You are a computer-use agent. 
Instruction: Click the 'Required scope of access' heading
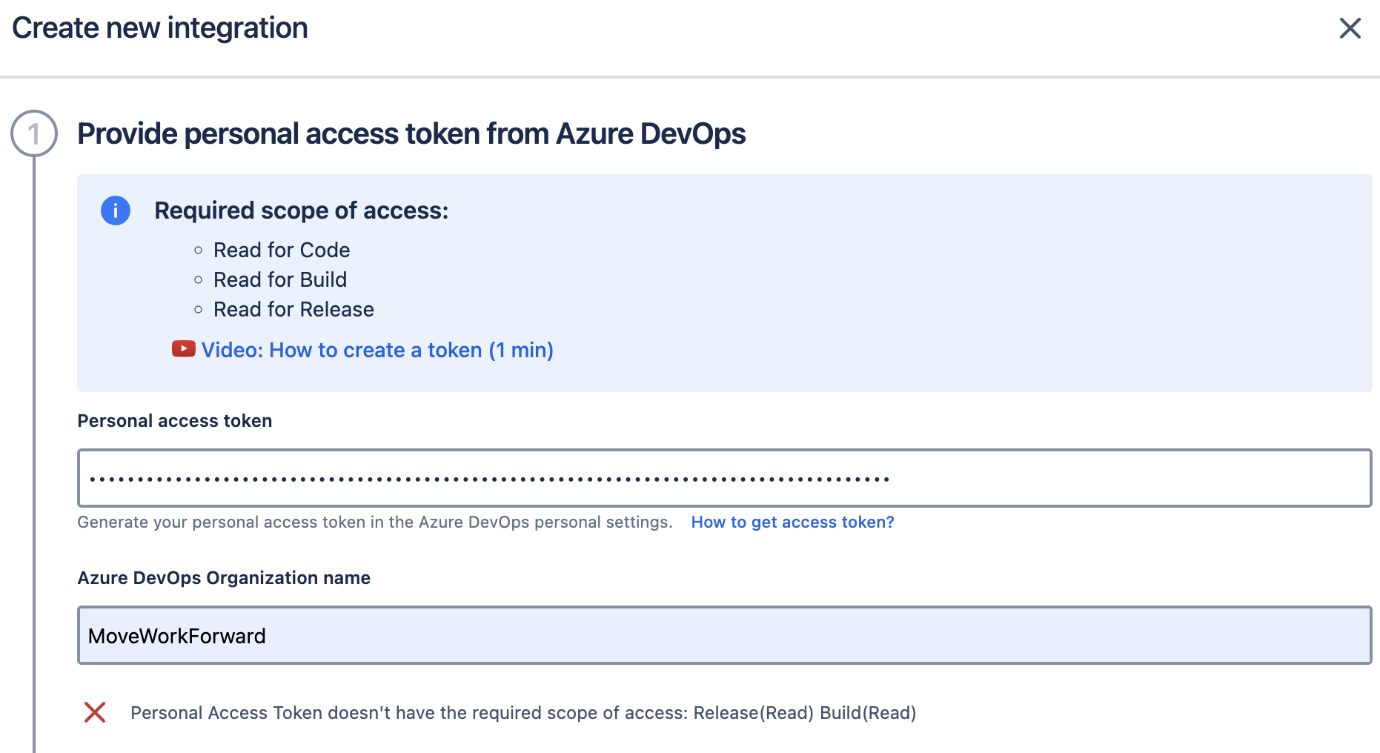301,210
